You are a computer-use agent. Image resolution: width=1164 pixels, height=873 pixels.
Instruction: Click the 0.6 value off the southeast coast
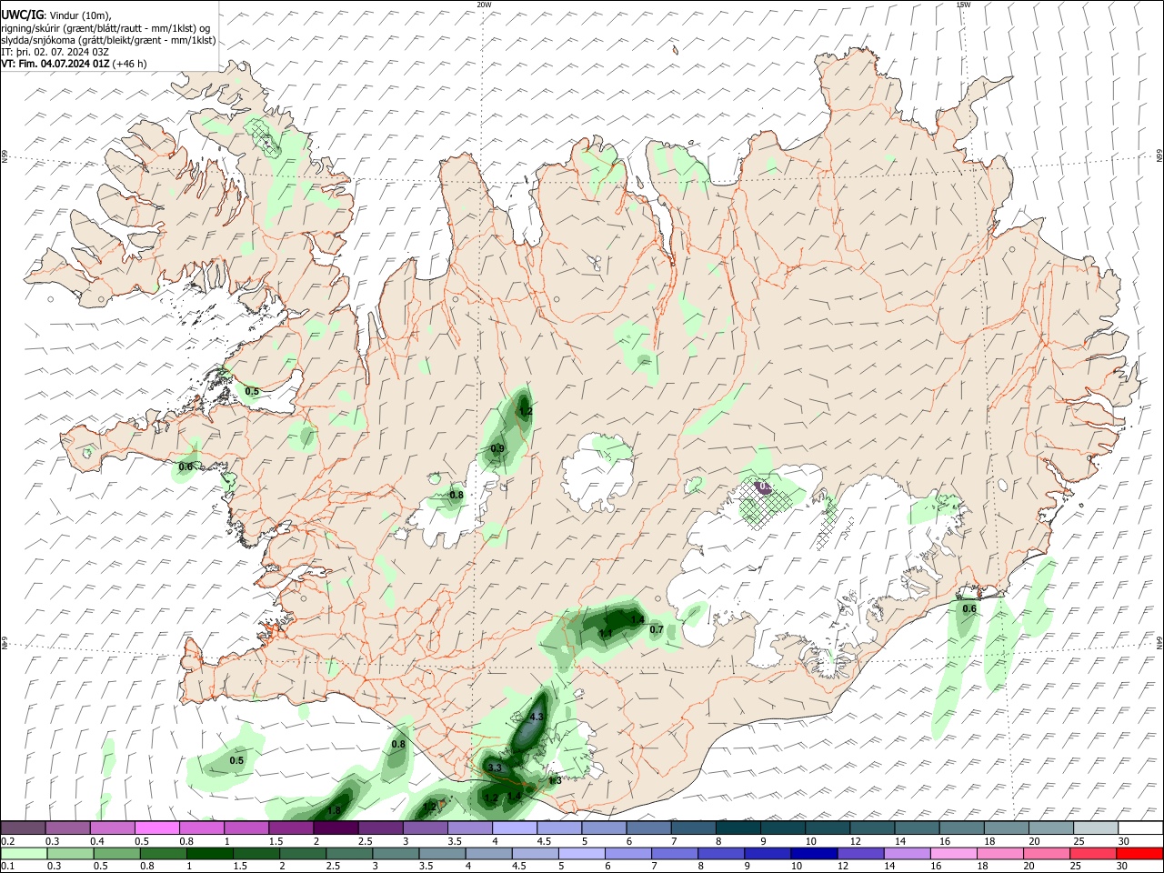click(x=969, y=609)
